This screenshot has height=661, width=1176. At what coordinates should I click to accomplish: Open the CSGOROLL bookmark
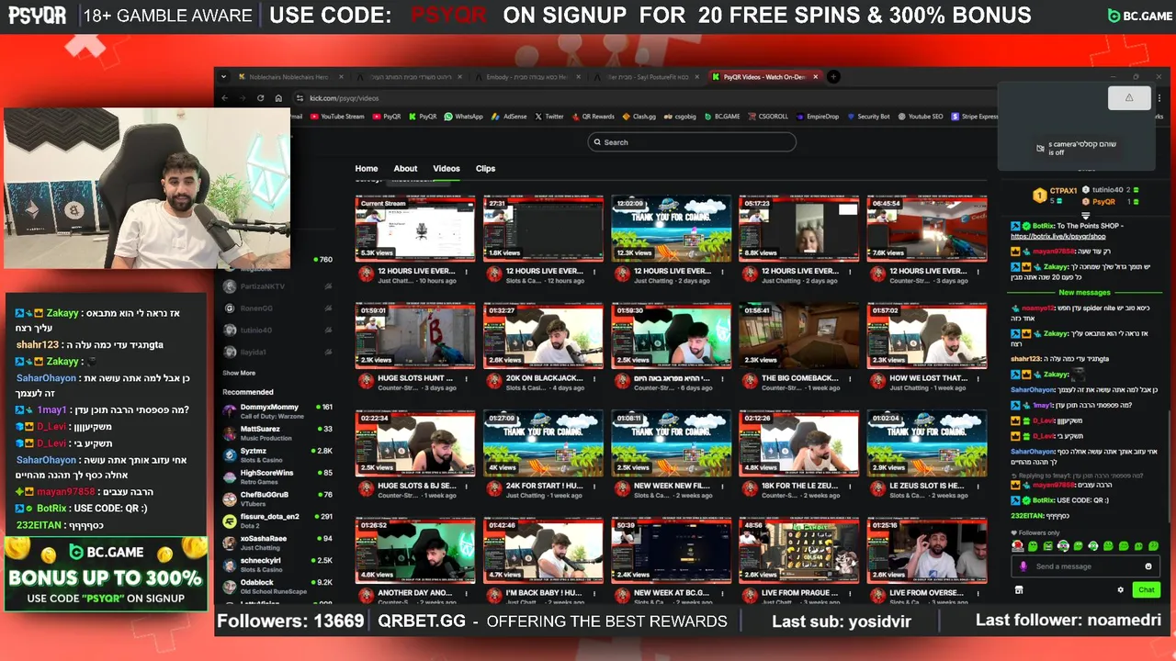coord(768,117)
